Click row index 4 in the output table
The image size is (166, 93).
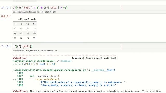[15, 29]
